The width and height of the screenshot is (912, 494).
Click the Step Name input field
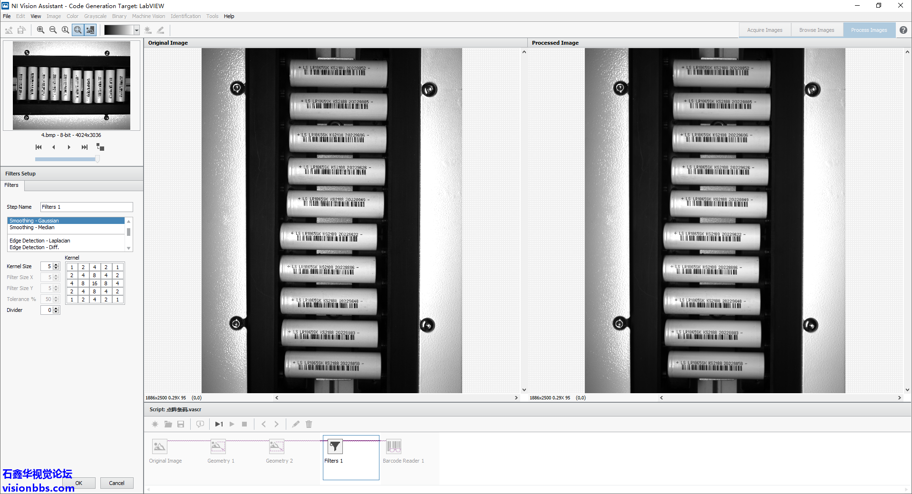click(x=86, y=207)
